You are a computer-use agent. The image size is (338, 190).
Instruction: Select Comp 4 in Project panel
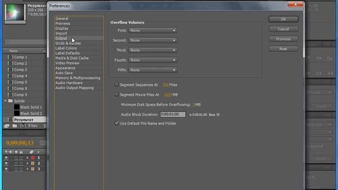point(21,76)
